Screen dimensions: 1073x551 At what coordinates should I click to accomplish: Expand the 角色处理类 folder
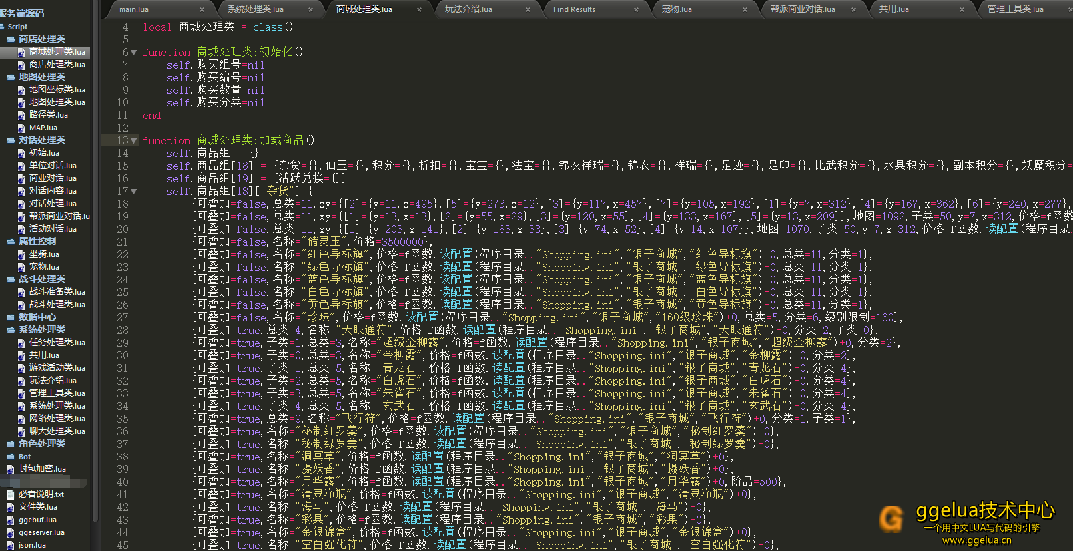click(x=11, y=444)
